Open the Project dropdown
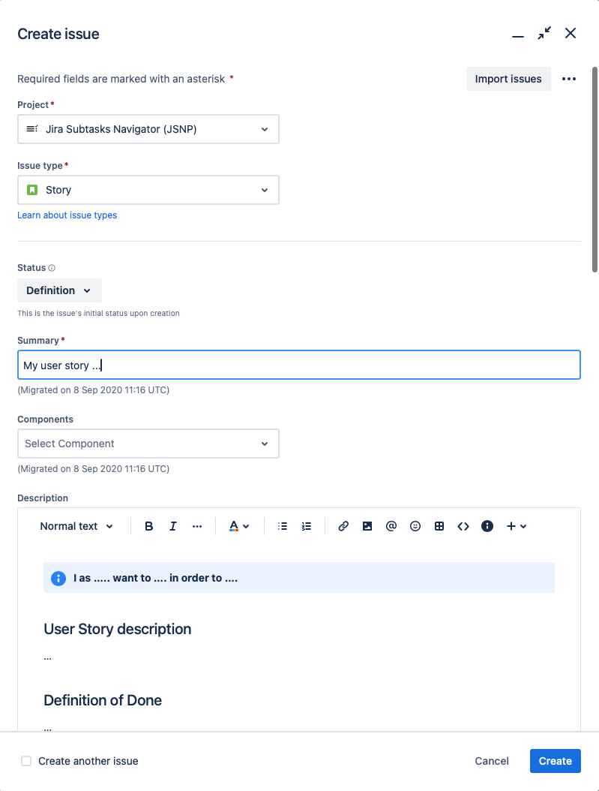 point(148,129)
